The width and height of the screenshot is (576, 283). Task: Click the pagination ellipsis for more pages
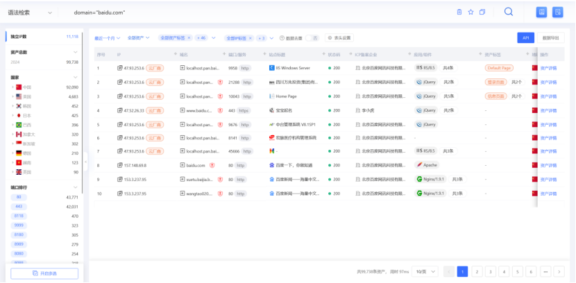(545, 272)
